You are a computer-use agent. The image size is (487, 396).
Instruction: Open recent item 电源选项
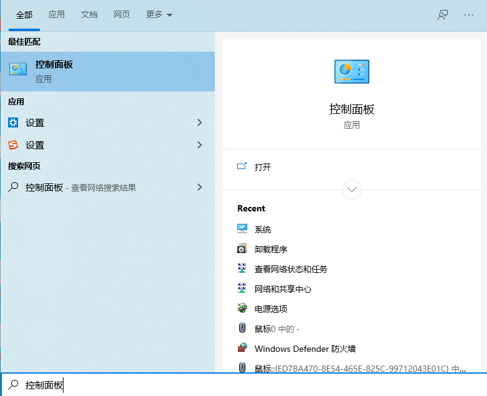point(271,309)
